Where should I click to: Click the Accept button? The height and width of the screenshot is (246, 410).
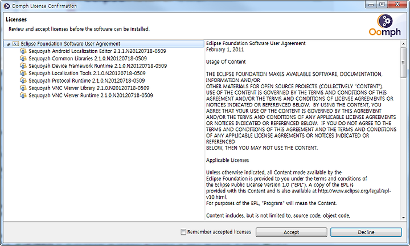[292, 232]
